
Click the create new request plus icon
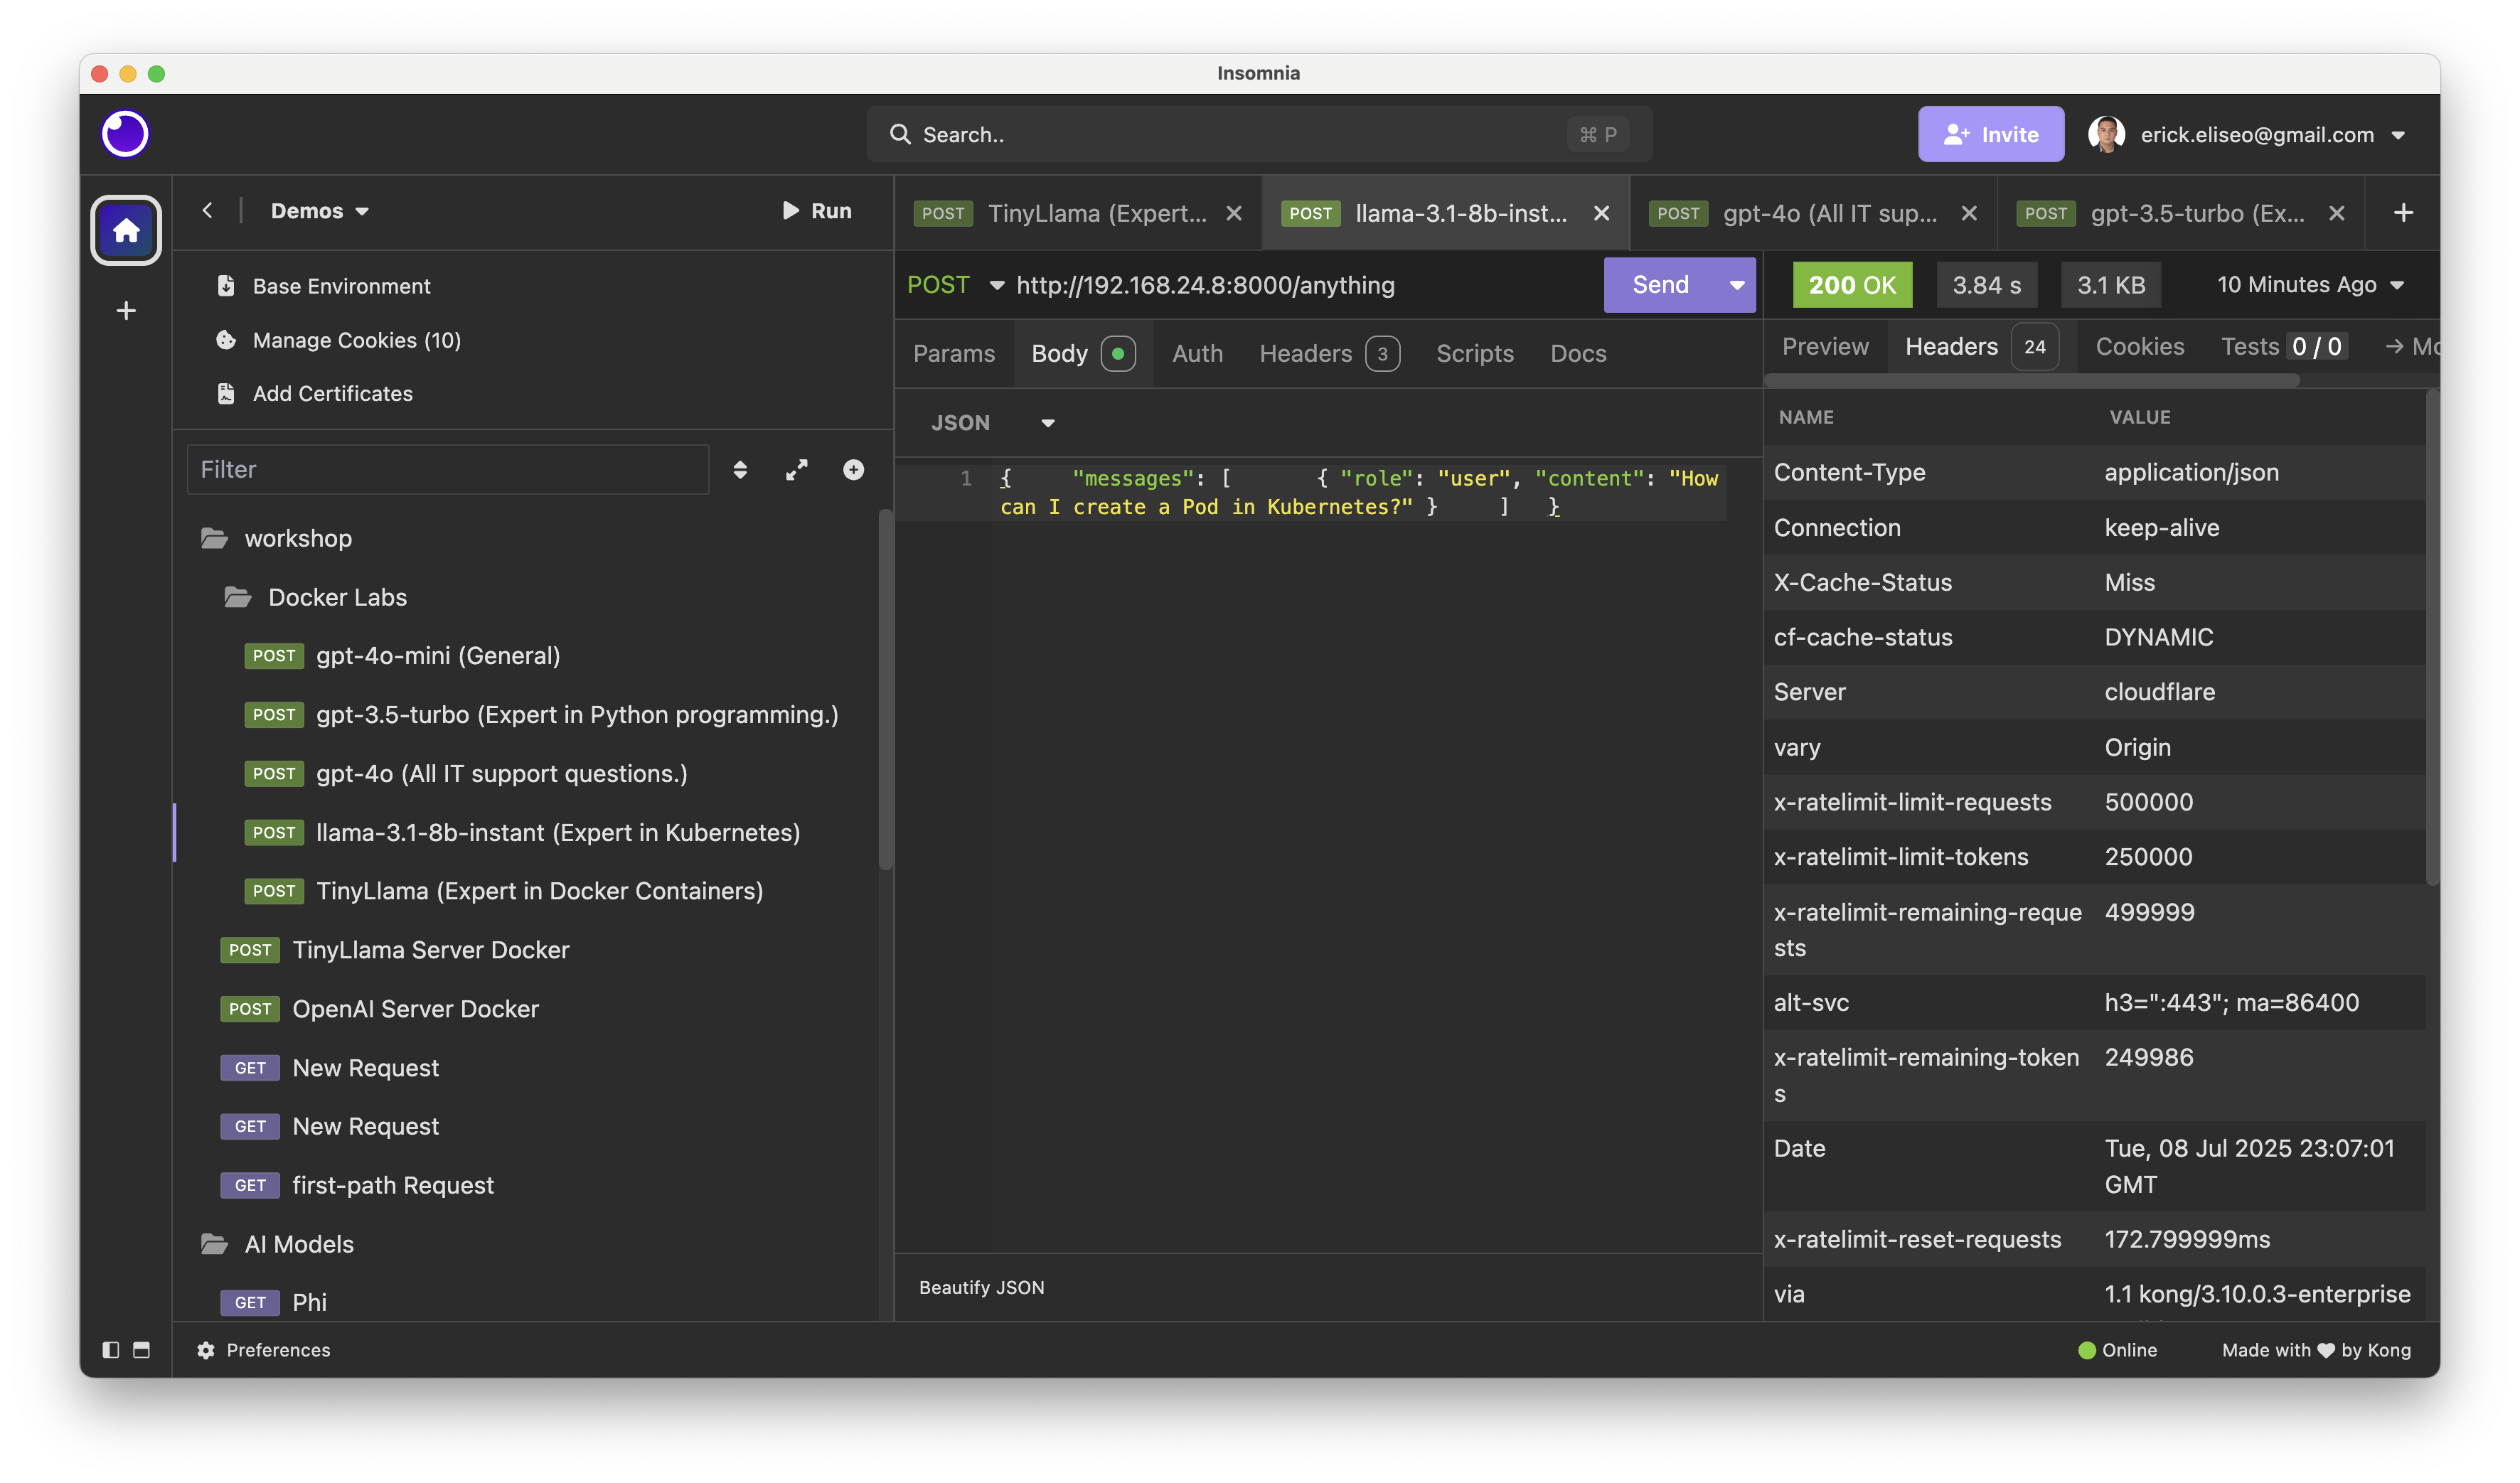coord(853,470)
